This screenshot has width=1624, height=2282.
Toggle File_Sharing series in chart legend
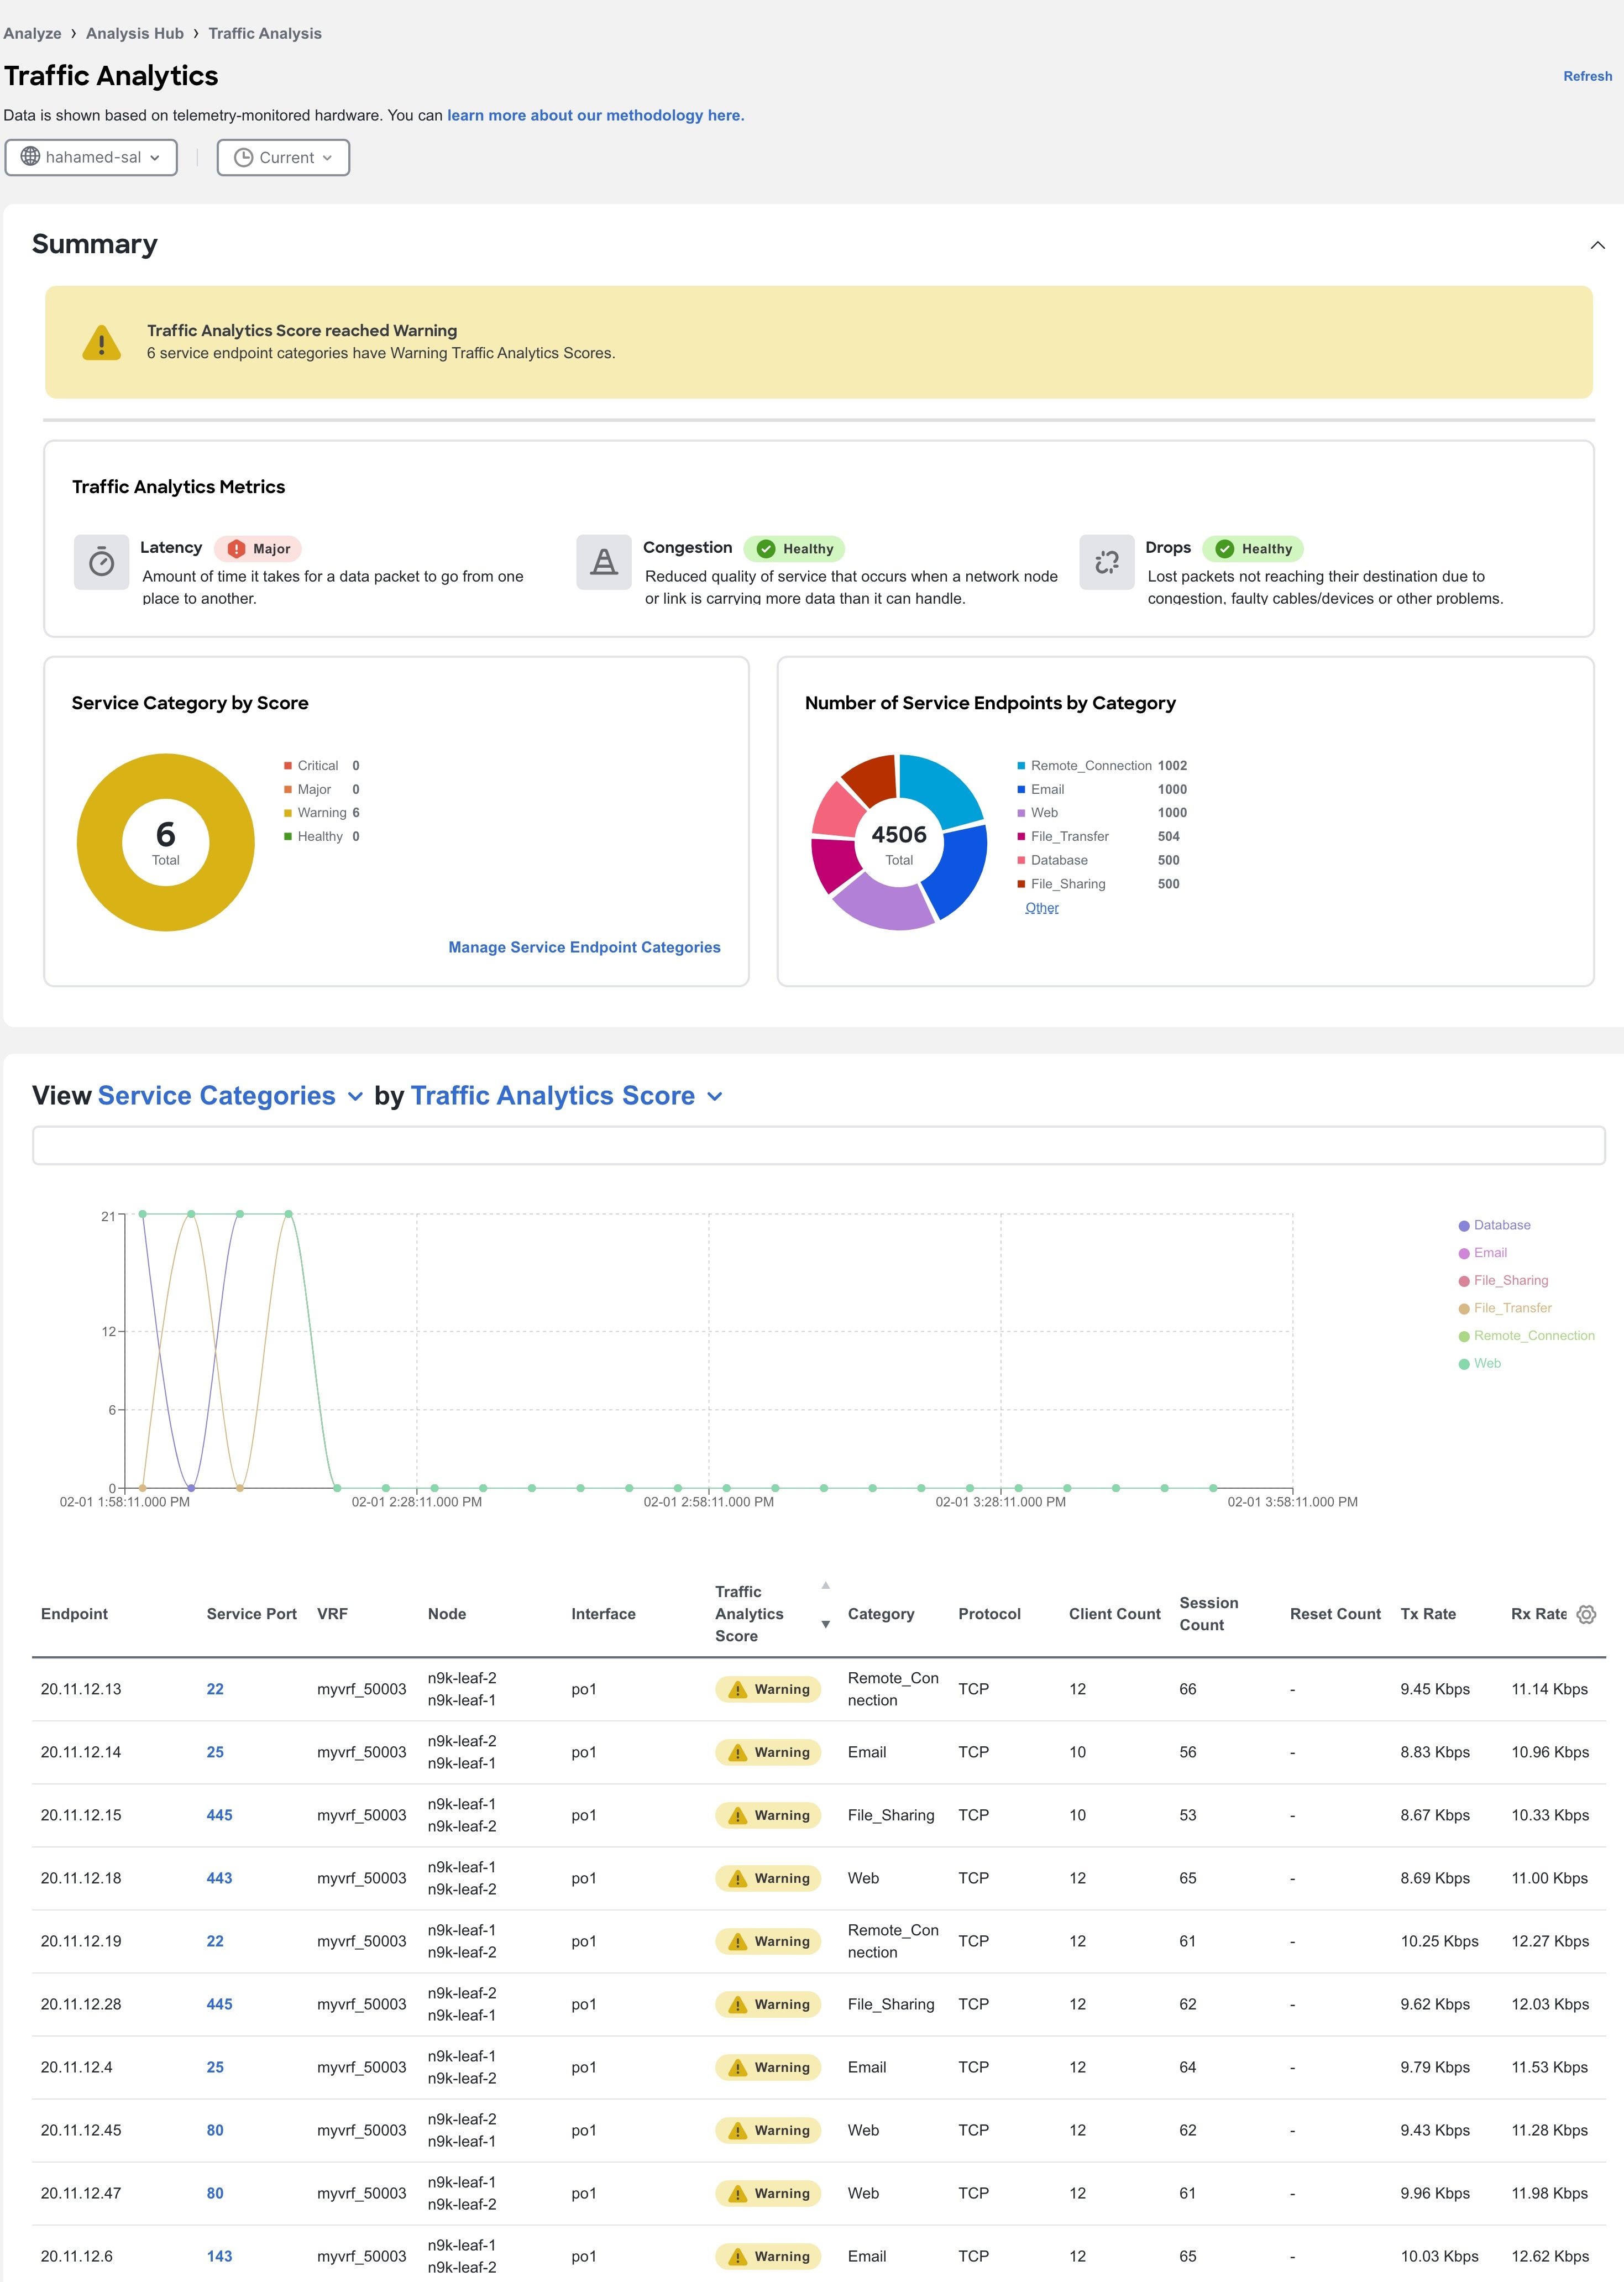pyautogui.click(x=1503, y=1280)
